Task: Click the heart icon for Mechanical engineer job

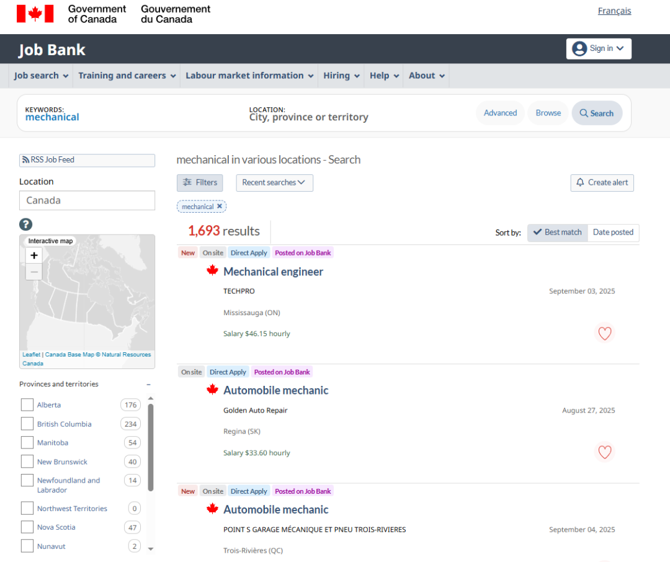Action: click(x=605, y=334)
